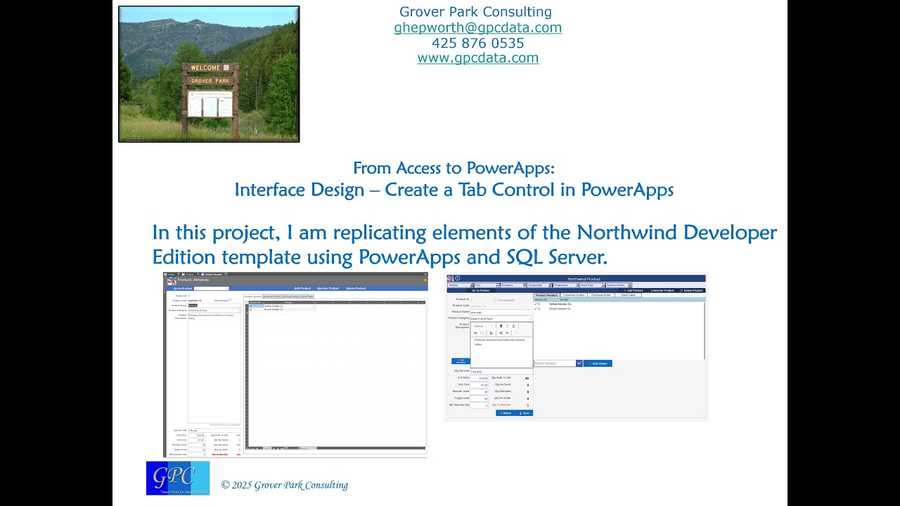Click Reorder Product in PowerApps toolbar
900x506 pixels.
[662, 290]
